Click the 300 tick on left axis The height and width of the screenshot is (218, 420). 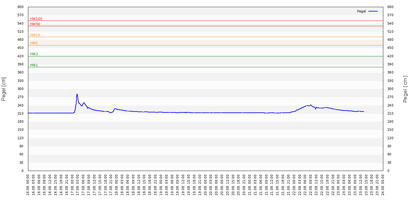21,89
